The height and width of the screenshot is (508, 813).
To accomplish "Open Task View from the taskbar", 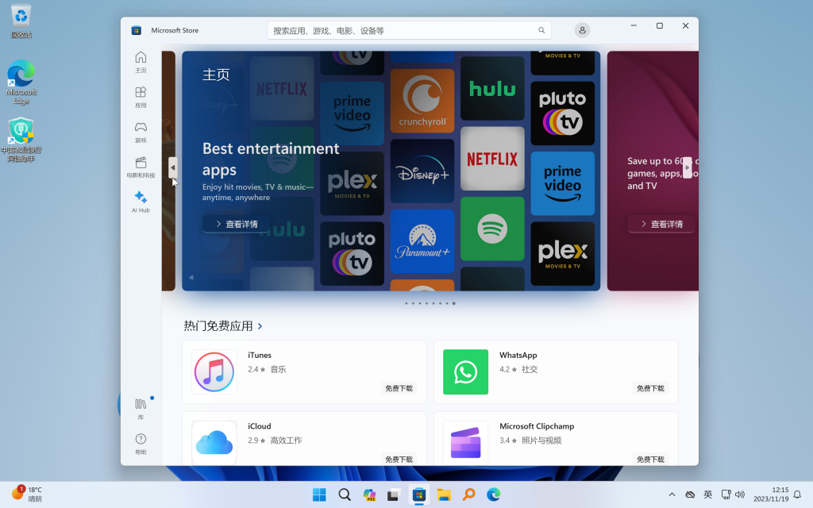I will coord(394,495).
